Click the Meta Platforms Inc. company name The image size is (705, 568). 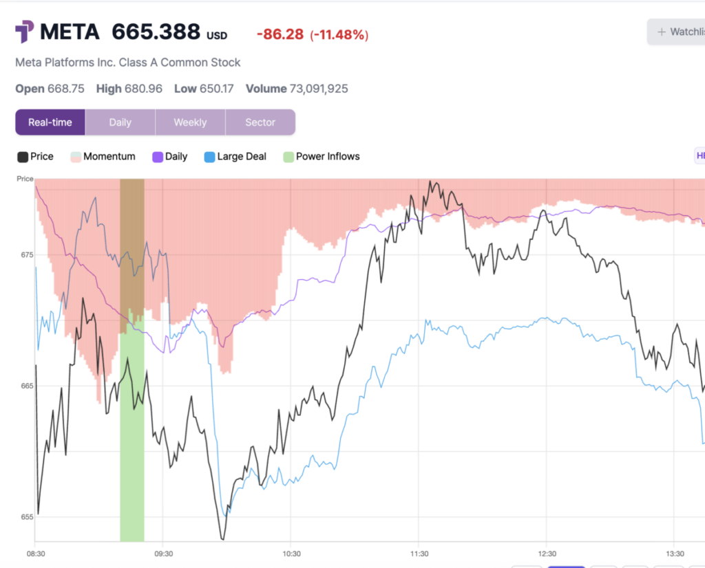(x=127, y=62)
